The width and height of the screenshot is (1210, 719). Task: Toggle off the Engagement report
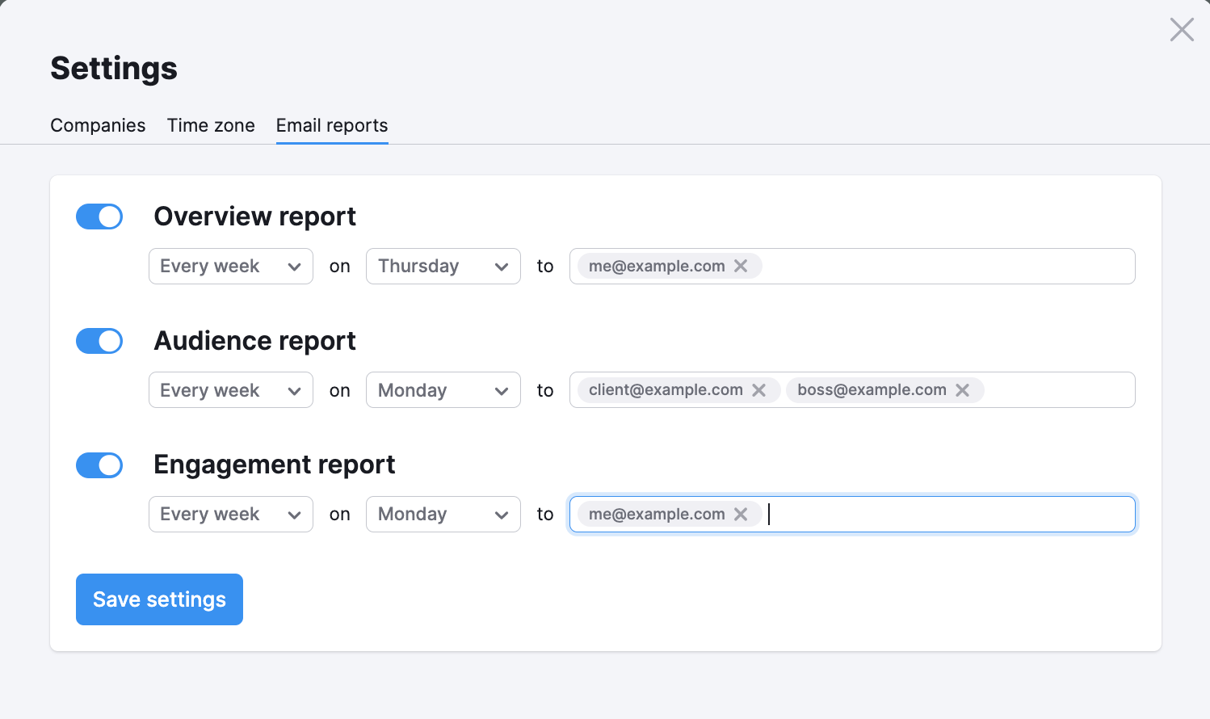[99, 465]
